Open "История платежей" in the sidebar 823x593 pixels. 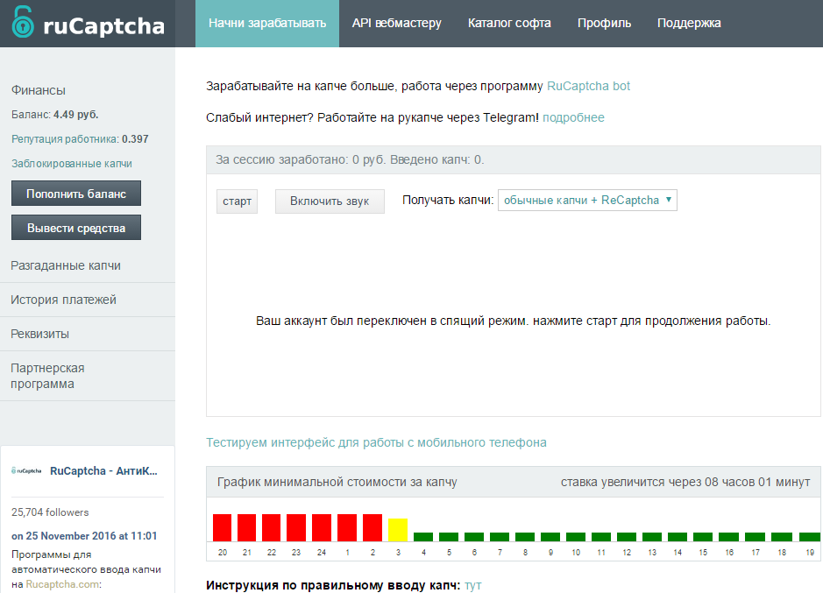63,300
